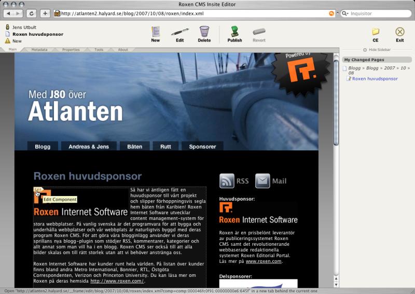This screenshot has height=294, width=415.
Task: Click the Edit pen icon in toolbar
Action: [x=179, y=32]
